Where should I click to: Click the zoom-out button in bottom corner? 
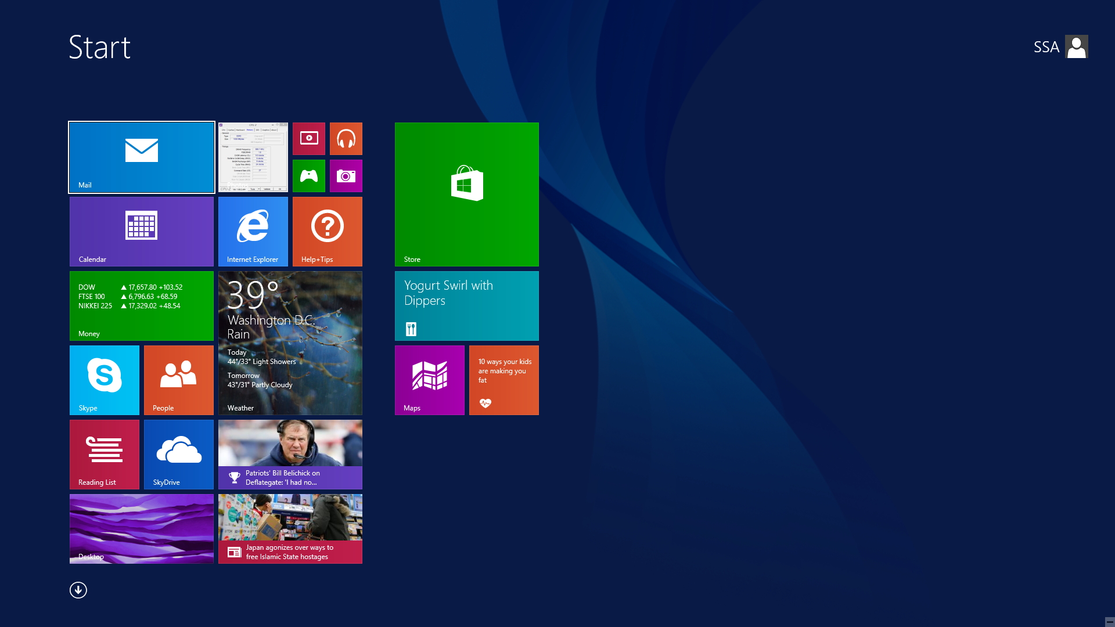(1109, 622)
